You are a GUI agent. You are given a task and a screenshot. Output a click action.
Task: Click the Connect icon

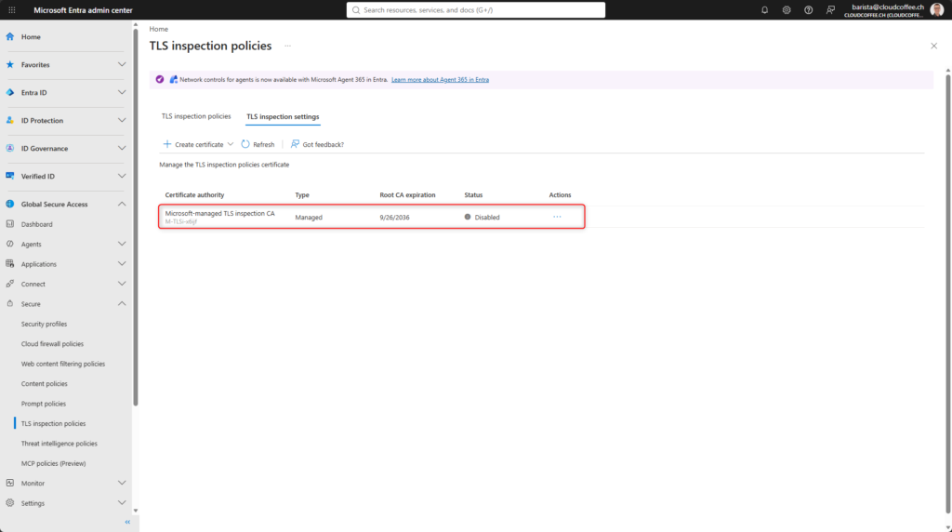[x=9, y=284]
